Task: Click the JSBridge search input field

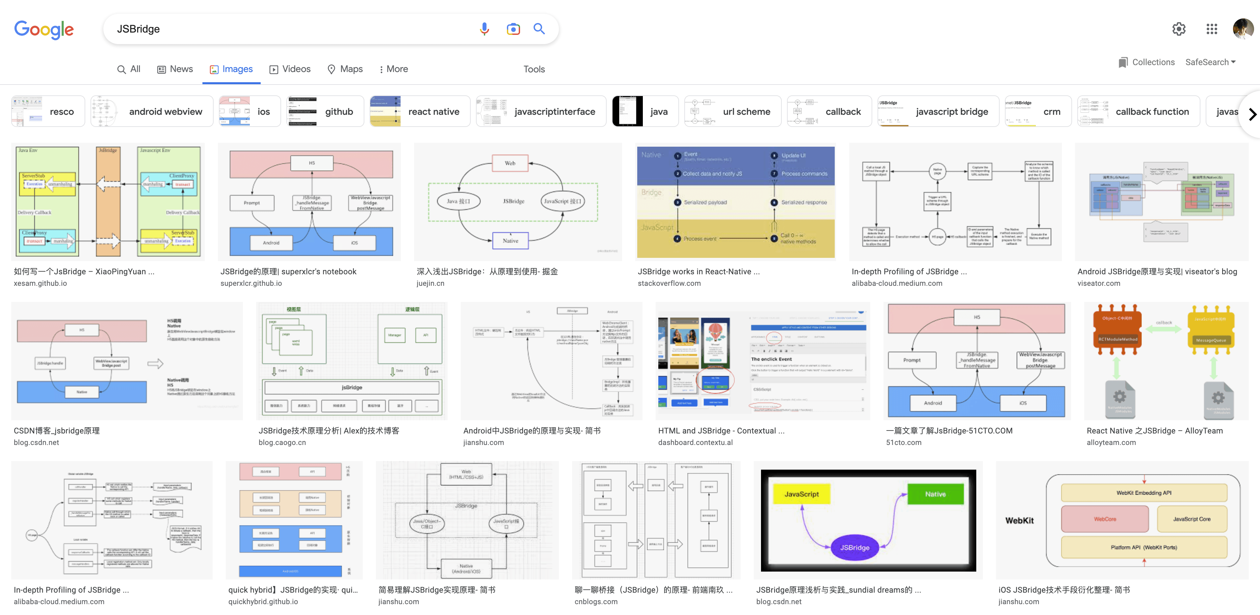Action: point(294,29)
